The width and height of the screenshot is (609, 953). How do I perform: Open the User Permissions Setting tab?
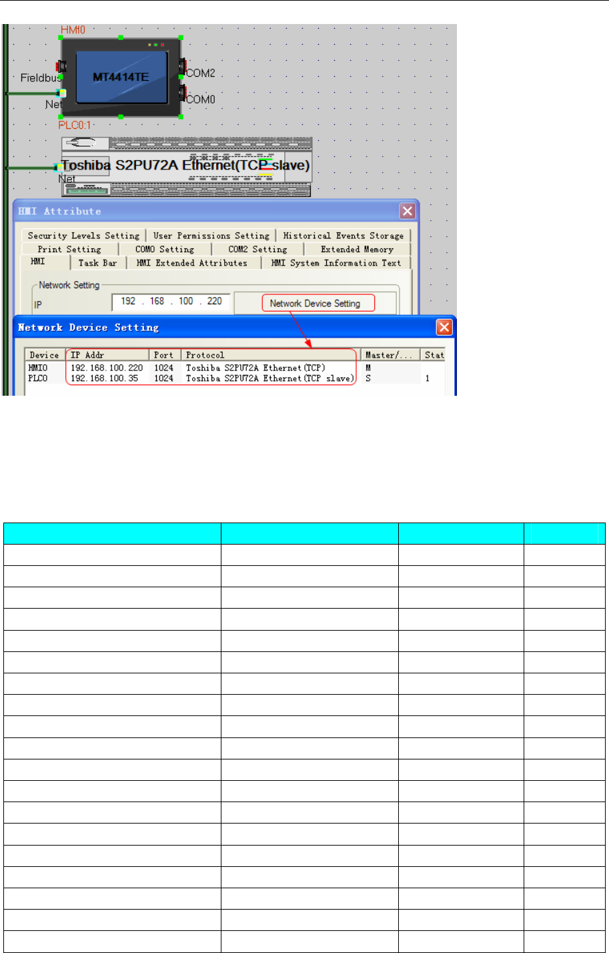tap(211, 236)
